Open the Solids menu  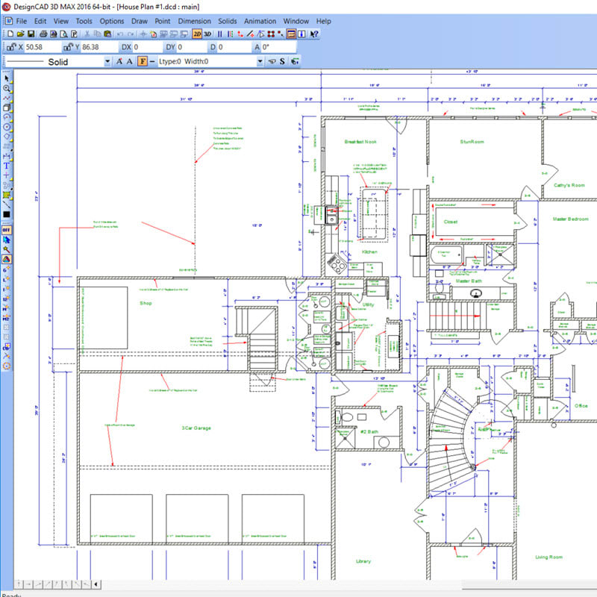coord(228,21)
